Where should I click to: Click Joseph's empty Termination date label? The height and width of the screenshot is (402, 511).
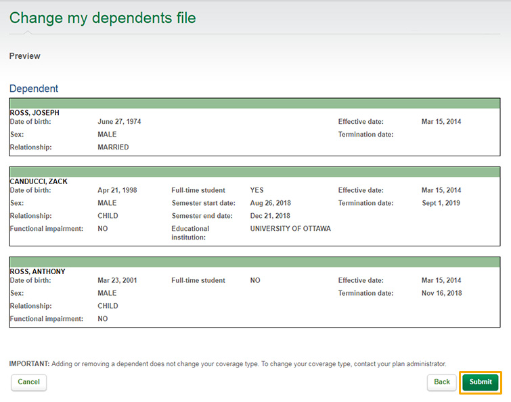point(365,135)
